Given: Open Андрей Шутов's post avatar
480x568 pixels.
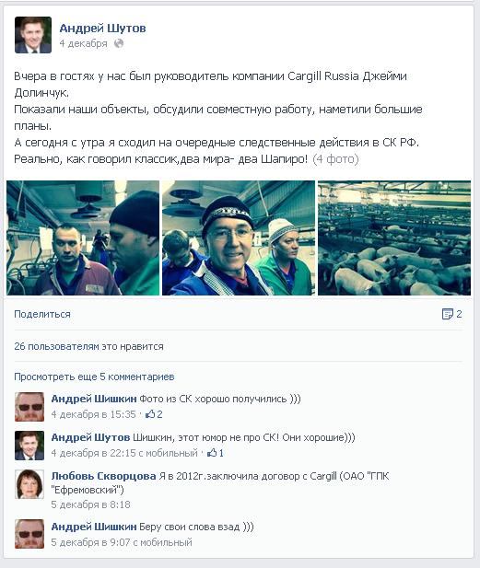Looking at the screenshot, I should [33, 35].
